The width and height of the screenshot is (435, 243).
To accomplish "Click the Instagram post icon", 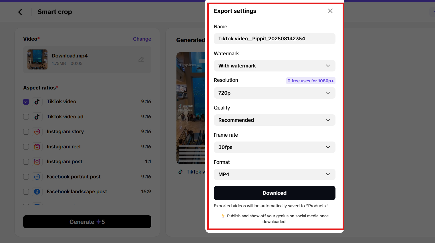I will [37, 162].
